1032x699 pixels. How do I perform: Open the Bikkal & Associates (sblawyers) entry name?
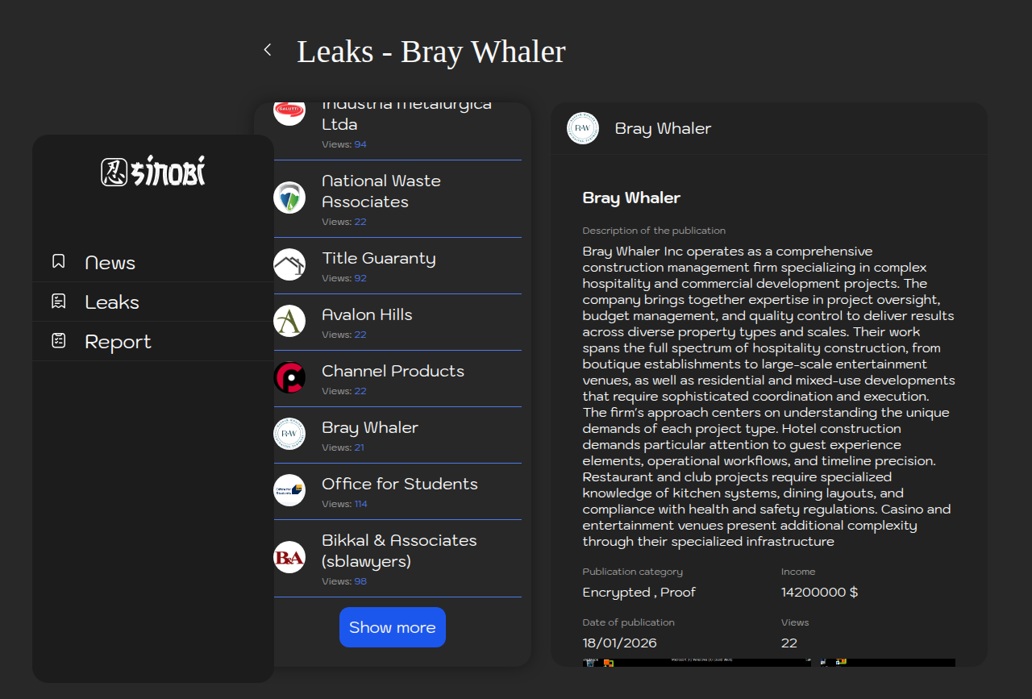pos(399,551)
